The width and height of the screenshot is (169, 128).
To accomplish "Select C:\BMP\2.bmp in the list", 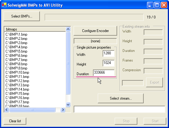I will pos(16,39).
